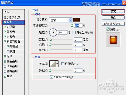Screen dimensions: 126x95
Task: Click the 距离 distance slider handle
Action: [51, 39]
